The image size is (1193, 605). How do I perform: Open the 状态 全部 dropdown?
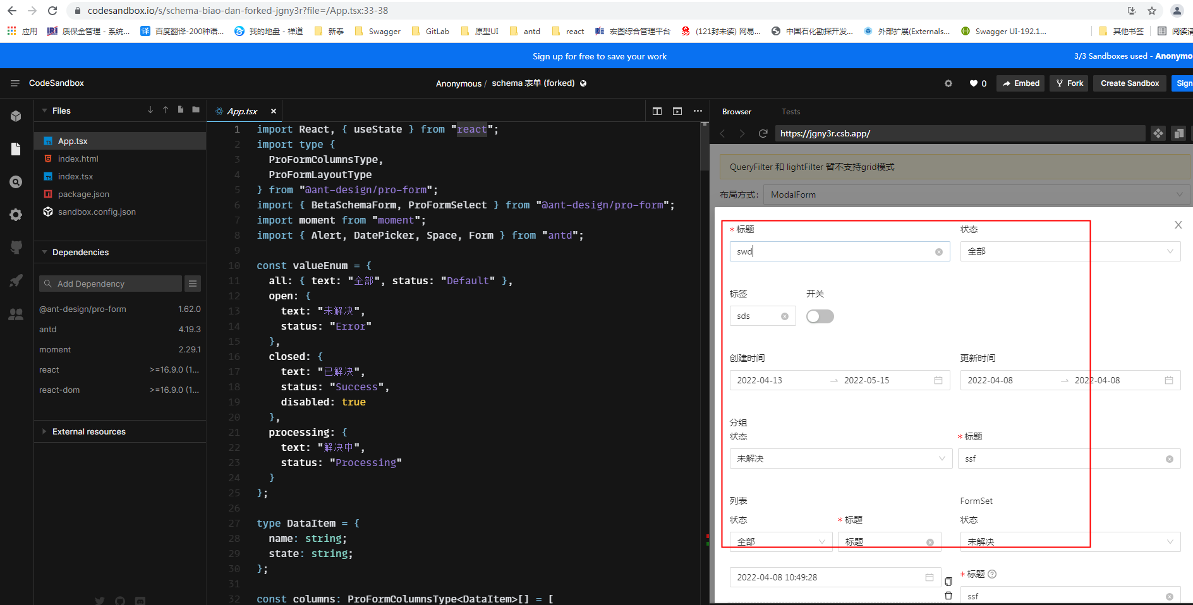click(x=1069, y=251)
